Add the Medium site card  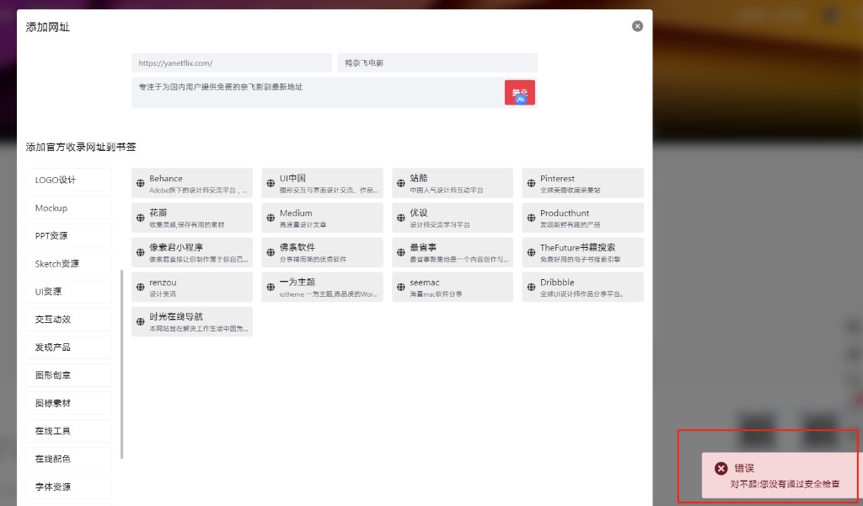pyautogui.click(x=323, y=218)
